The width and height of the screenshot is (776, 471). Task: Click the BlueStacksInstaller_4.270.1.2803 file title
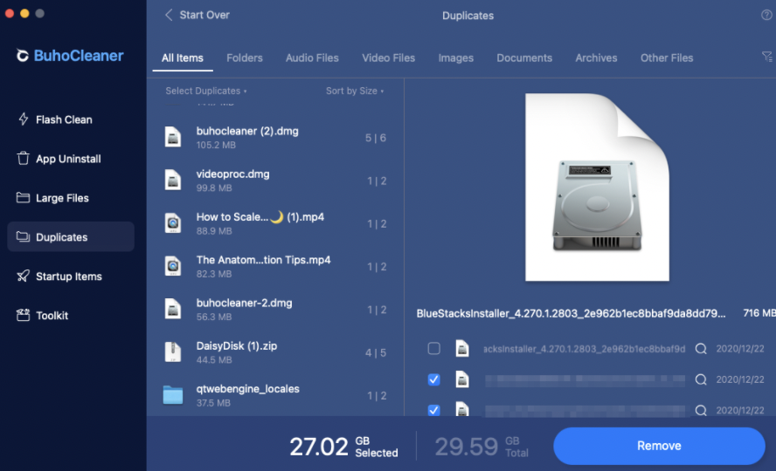[571, 313]
